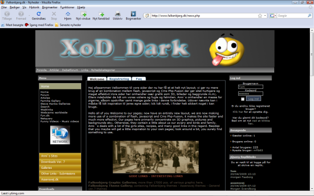The height and width of the screenshot is (196, 314).
Task: Click the Brugernavn input field
Action: click(251, 87)
